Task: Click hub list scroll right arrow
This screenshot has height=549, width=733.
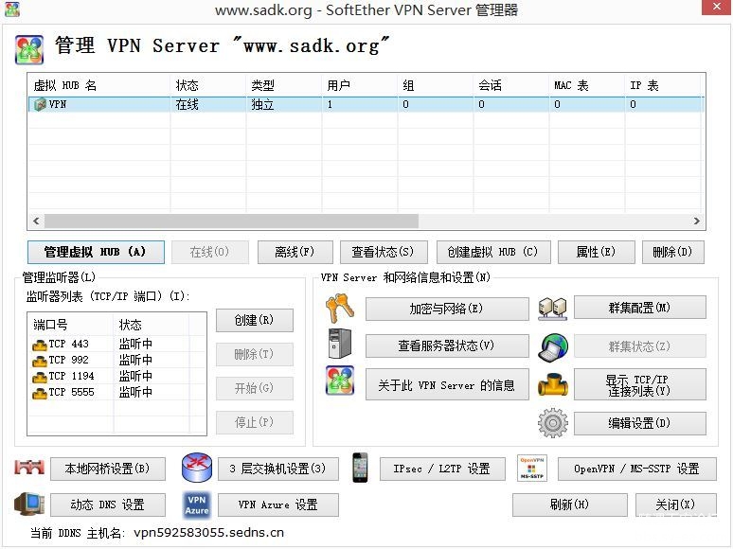Action: pos(696,221)
